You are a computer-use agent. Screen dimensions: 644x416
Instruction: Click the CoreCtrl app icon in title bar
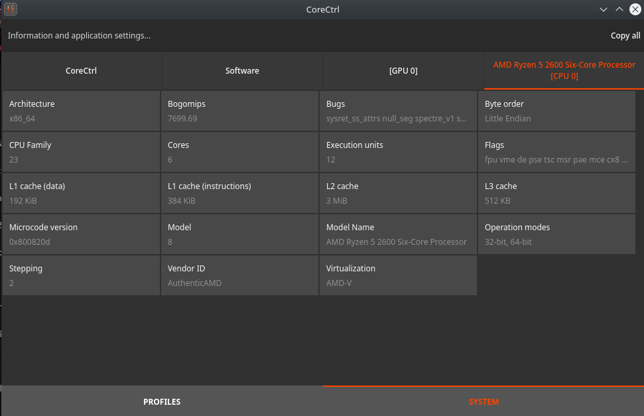point(10,9)
